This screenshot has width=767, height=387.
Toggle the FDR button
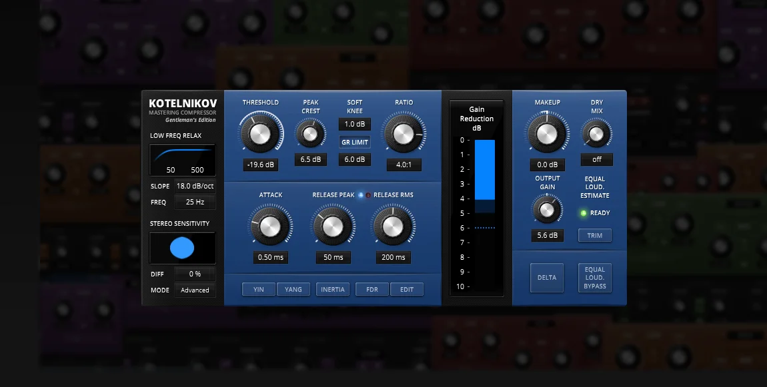(x=372, y=289)
